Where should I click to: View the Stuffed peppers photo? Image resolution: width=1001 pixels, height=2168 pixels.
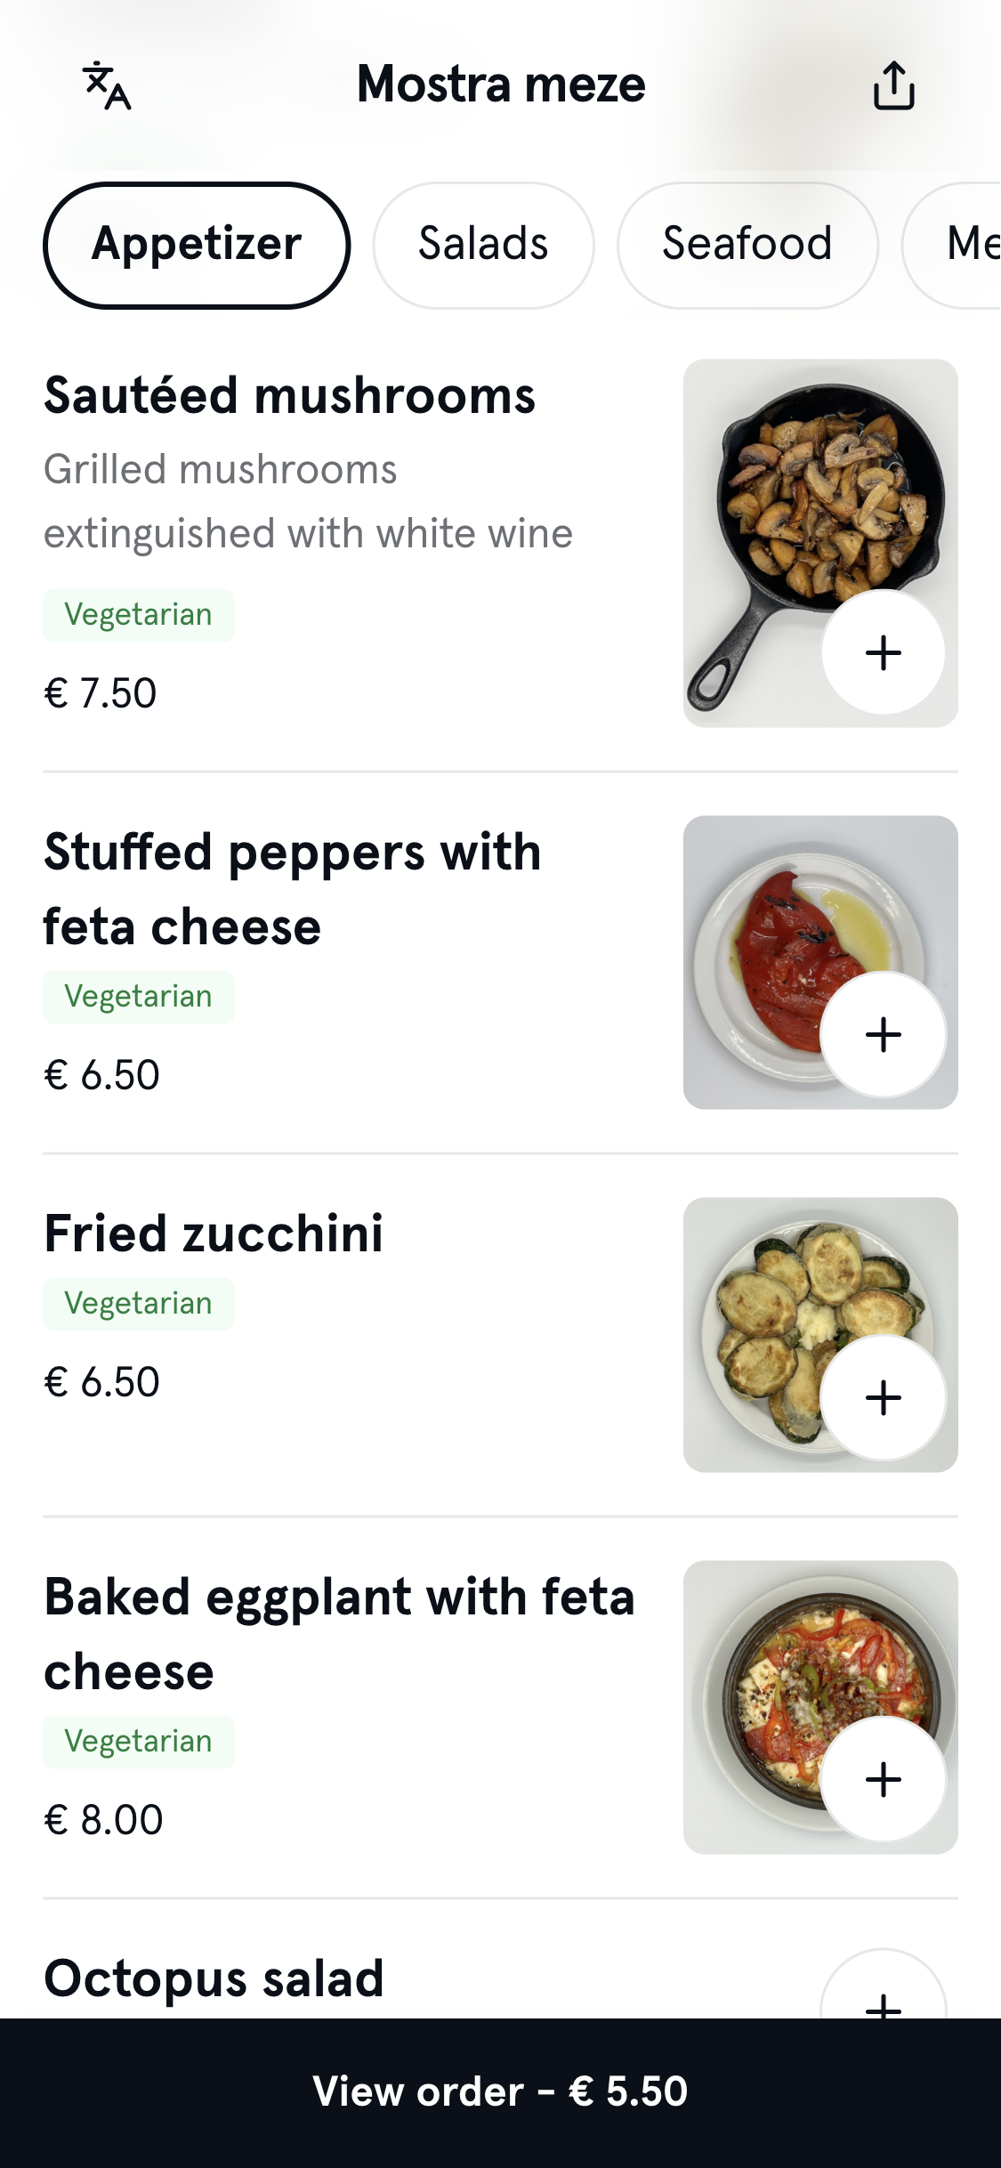click(x=774, y=943)
